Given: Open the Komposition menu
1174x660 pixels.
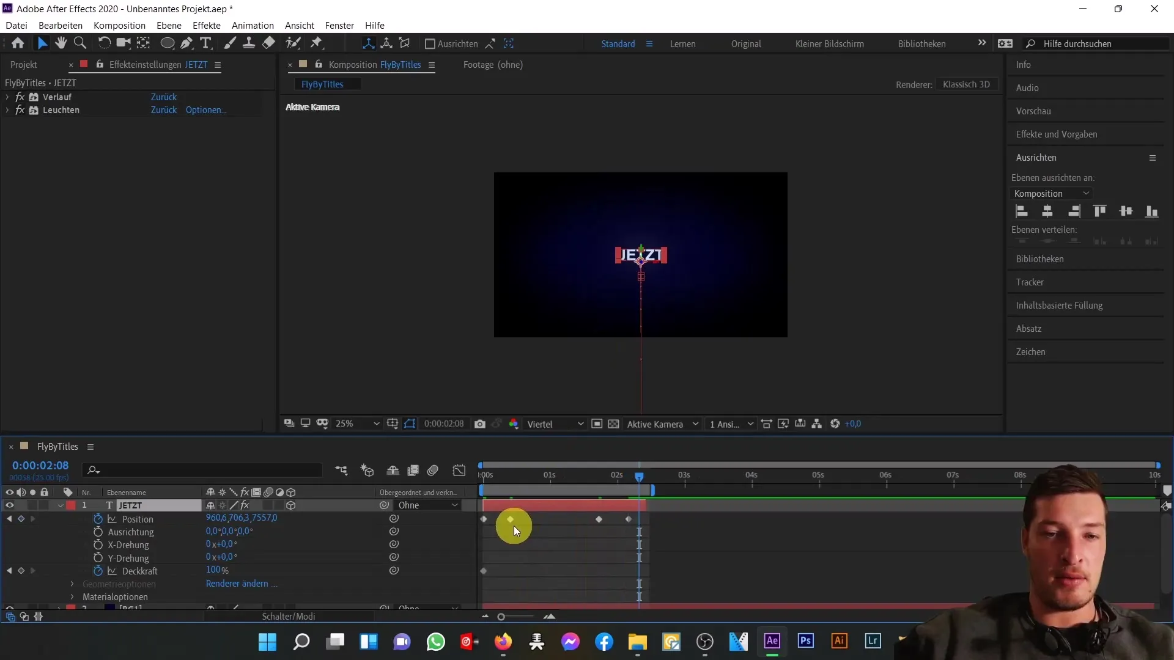Looking at the screenshot, I should pyautogui.click(x=119, y=25).
